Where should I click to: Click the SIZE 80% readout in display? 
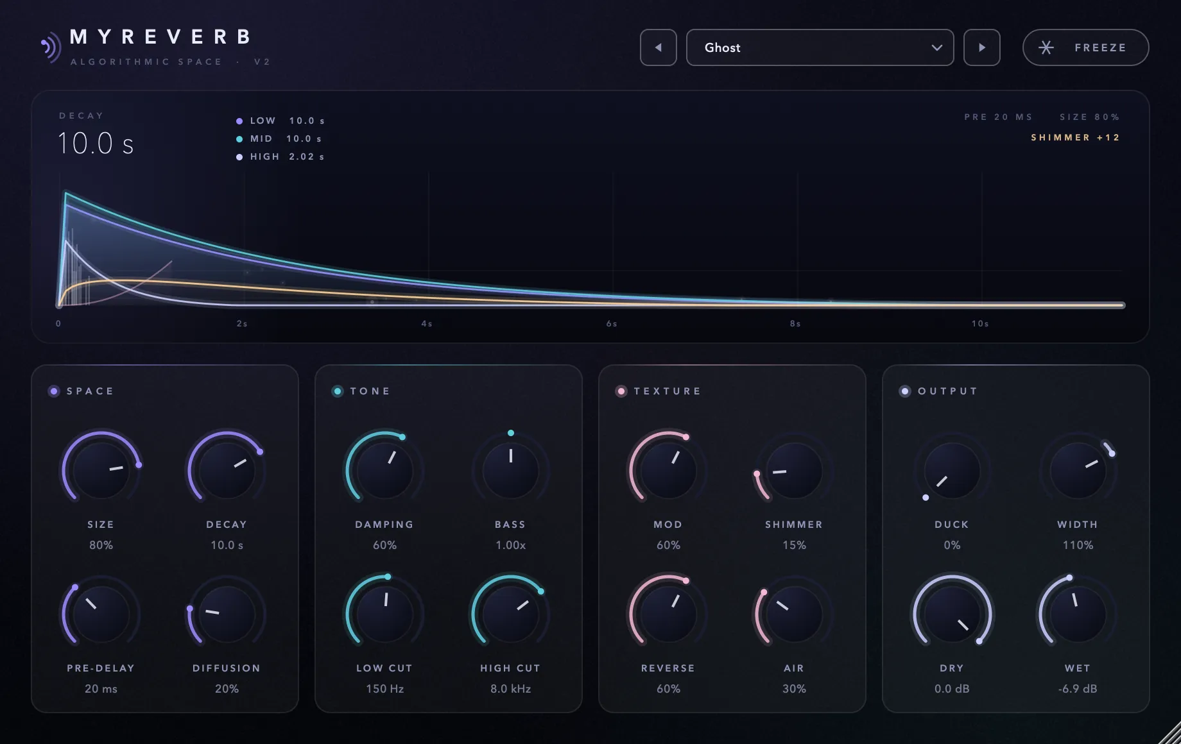point(1089,117)
